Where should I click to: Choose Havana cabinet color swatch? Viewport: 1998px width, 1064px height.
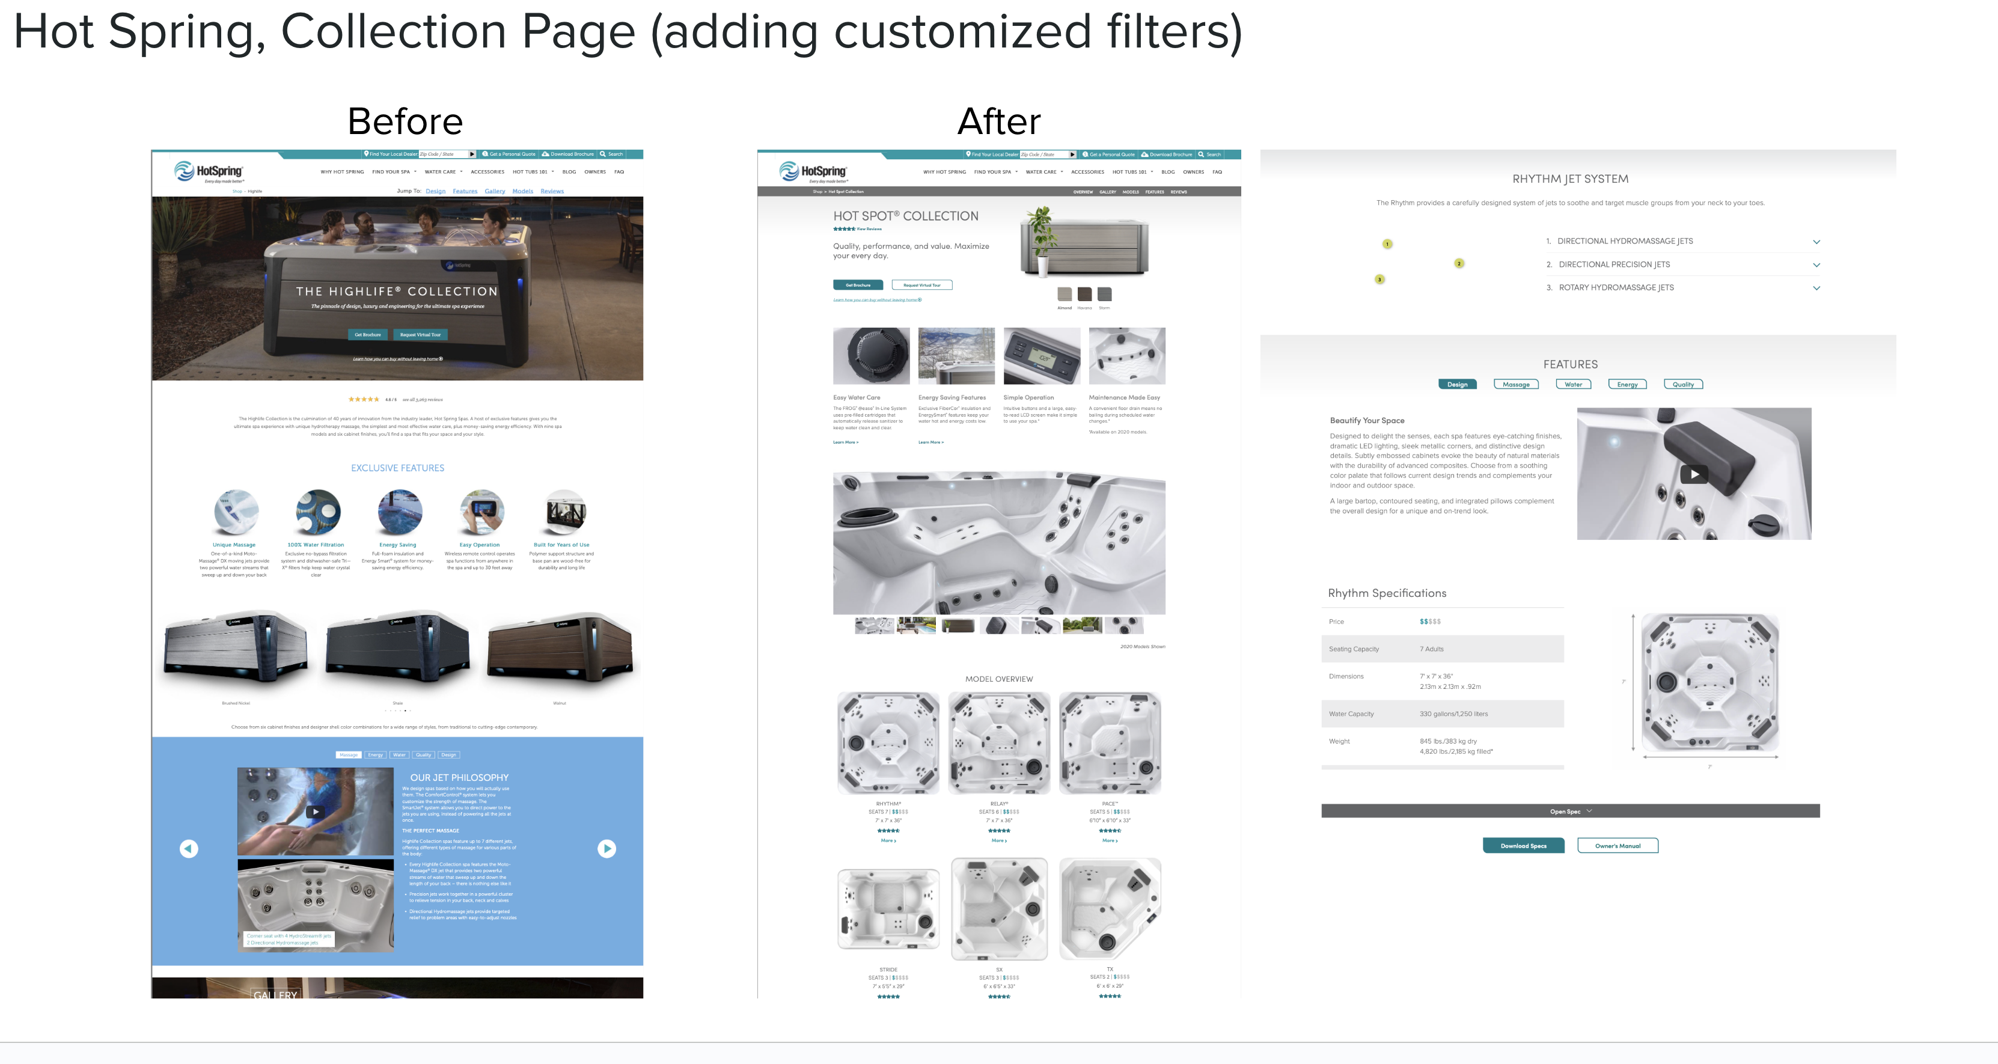click(x=1084, y=294)
